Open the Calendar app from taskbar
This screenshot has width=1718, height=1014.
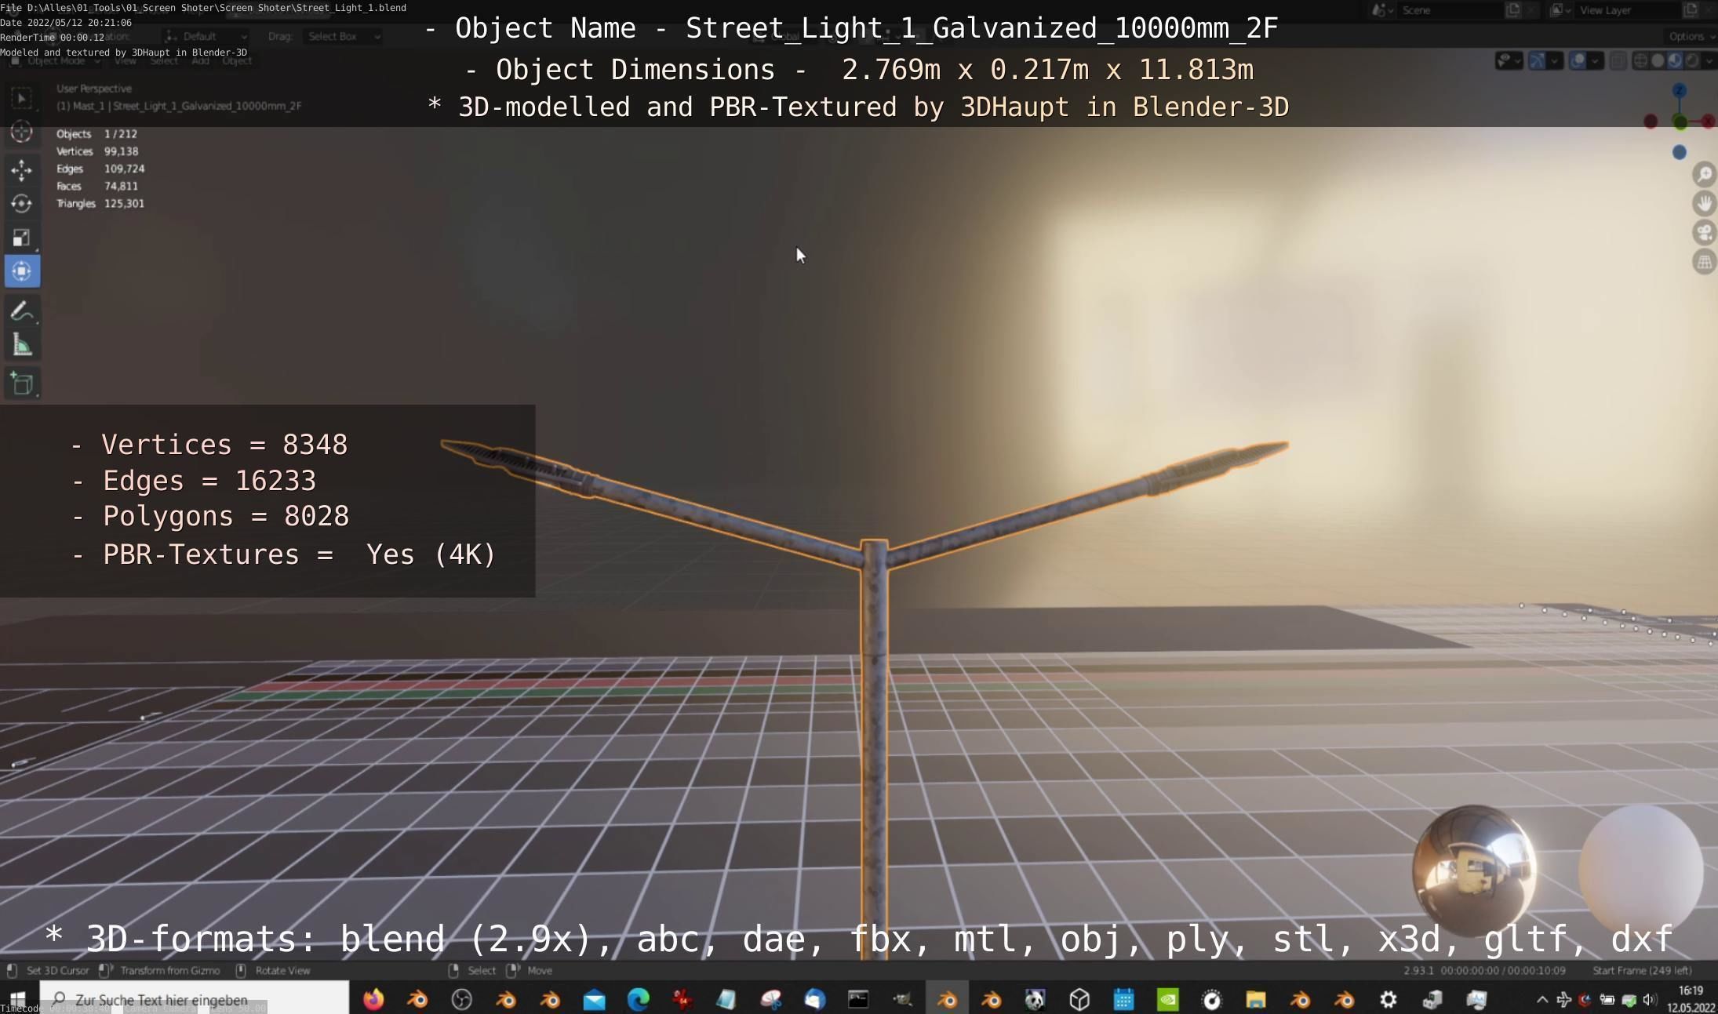[x=1123, y=999]
